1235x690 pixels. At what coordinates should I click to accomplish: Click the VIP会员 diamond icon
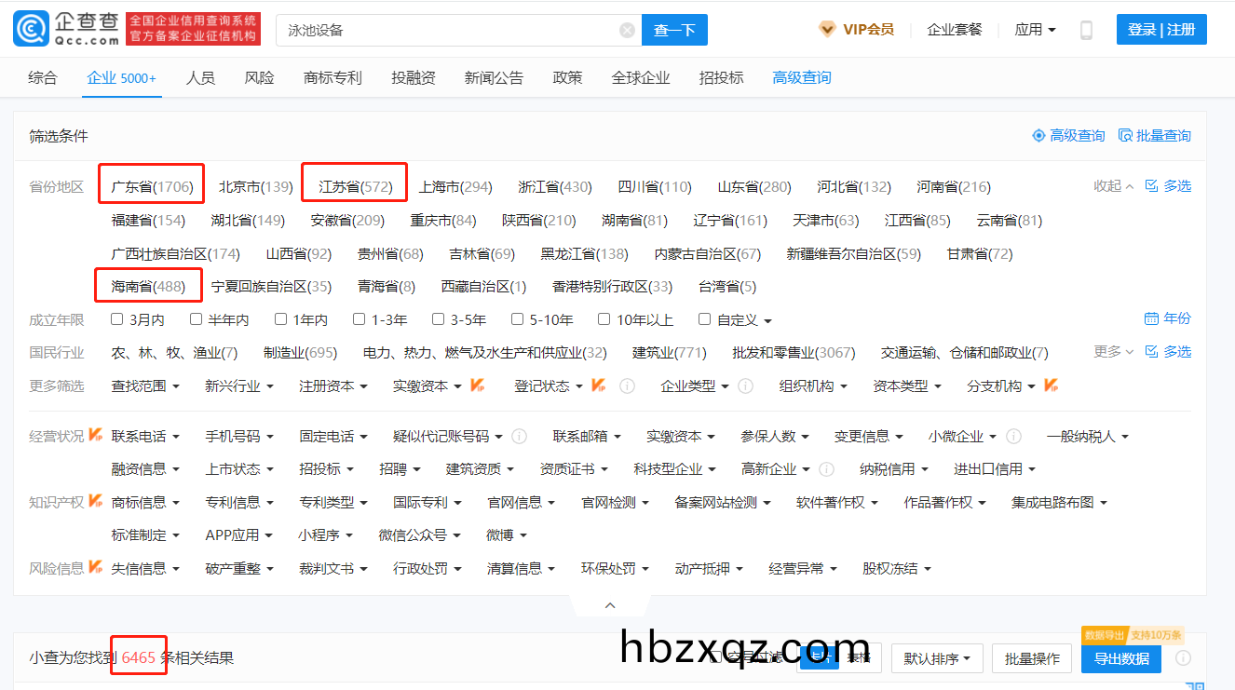coord(827,30)
